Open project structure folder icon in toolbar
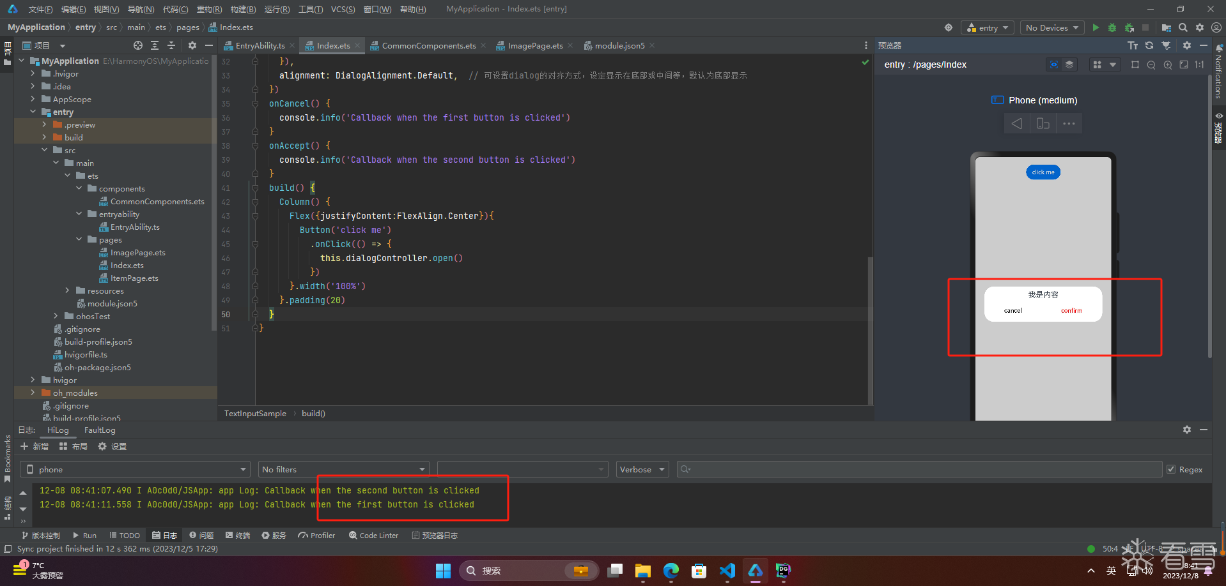 (1167, 27)
